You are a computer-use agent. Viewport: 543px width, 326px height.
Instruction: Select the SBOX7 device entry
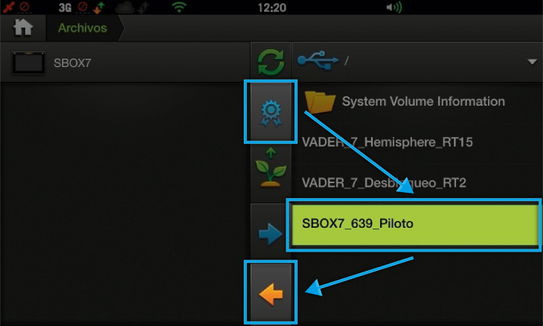click(x=125, y=63)
